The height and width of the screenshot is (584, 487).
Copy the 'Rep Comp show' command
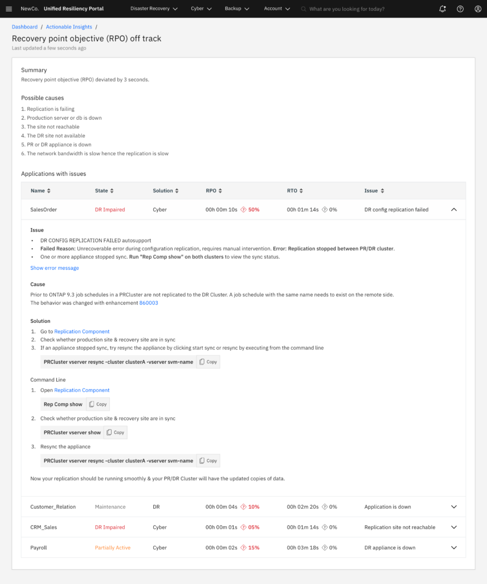point(98,404)
